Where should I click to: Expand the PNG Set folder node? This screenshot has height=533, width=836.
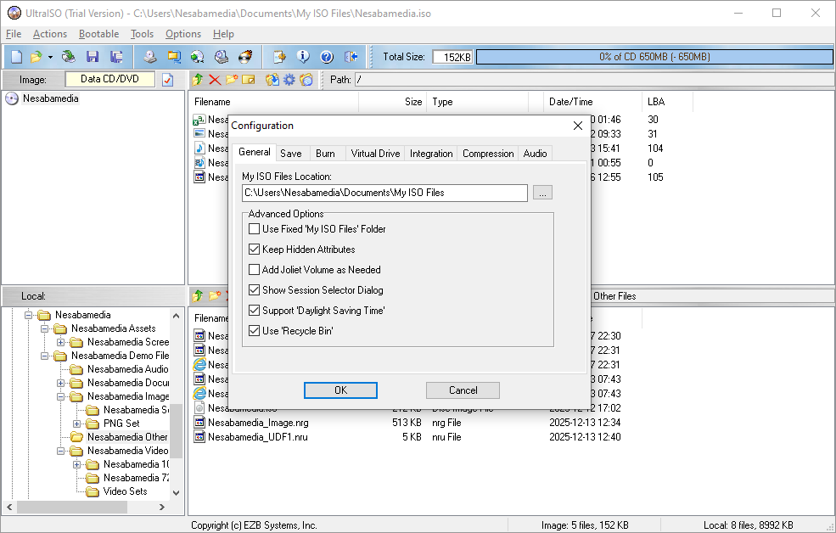77,424
